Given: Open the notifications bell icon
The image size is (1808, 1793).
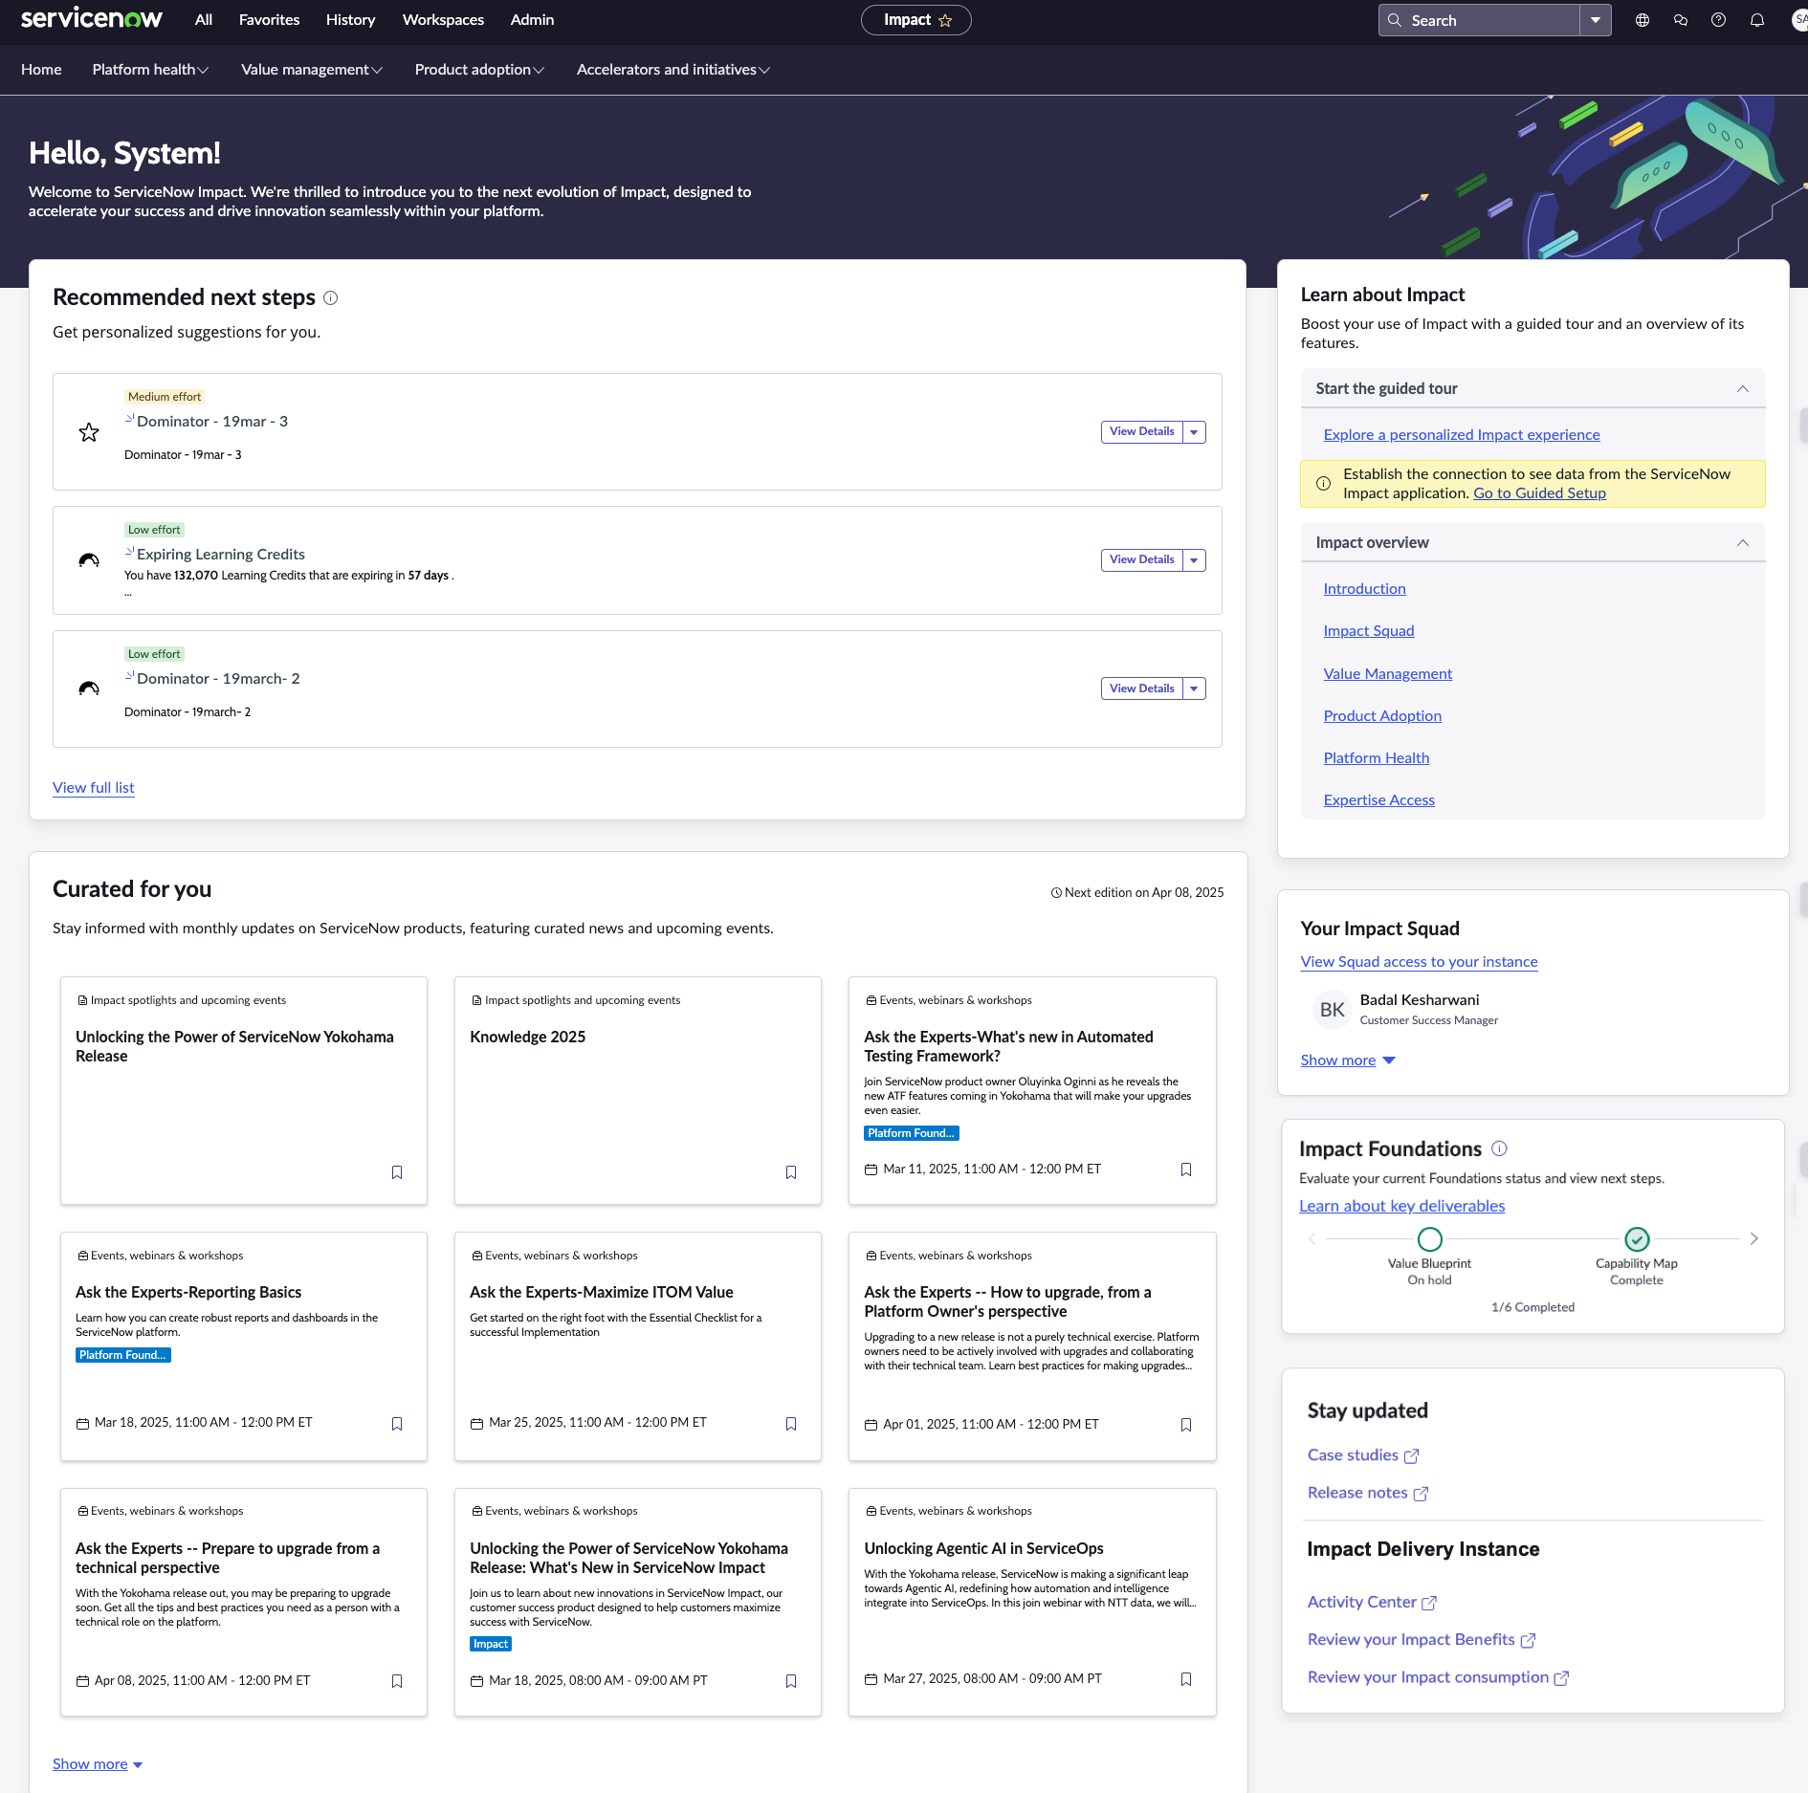Looking at the screenshot, I should click(x=1756, y=20).
